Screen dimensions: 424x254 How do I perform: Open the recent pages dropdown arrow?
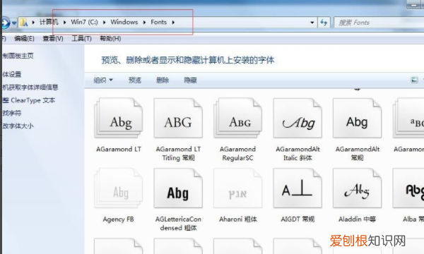(14, 23)
